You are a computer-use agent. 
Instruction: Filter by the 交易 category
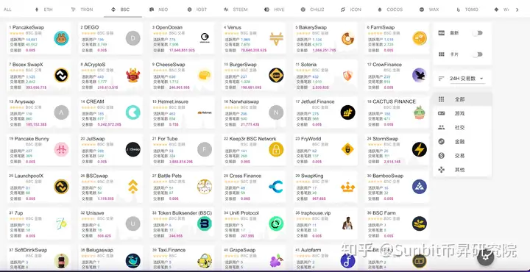click(462, 156)
